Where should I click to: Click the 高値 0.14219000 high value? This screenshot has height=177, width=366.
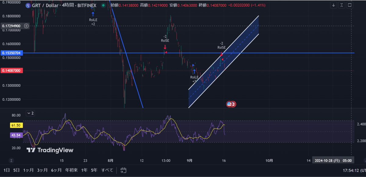154,5
